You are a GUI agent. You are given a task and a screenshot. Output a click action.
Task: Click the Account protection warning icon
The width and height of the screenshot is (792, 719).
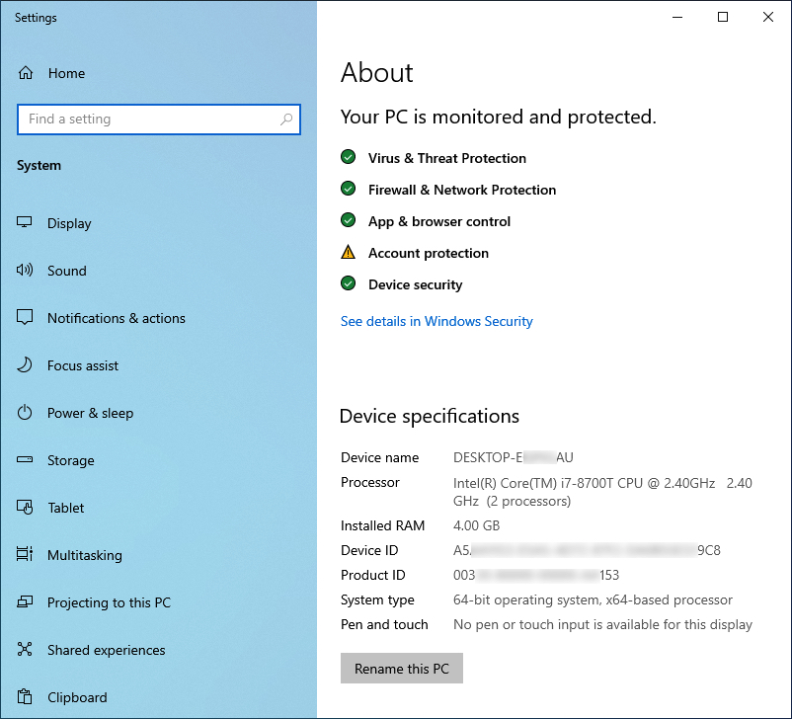(349, 252)
